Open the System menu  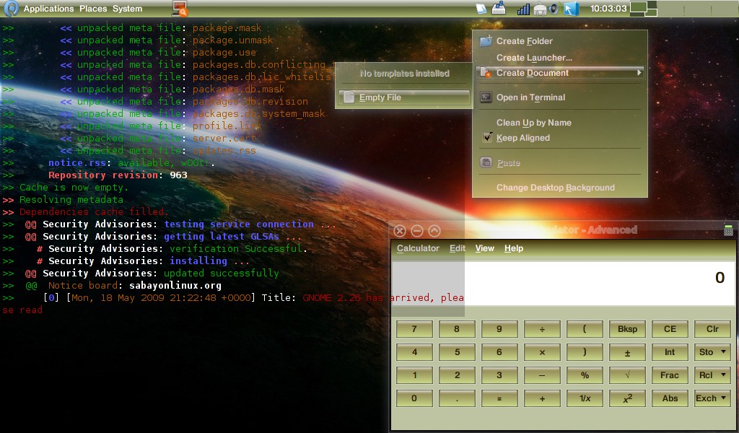click(127, 9)
